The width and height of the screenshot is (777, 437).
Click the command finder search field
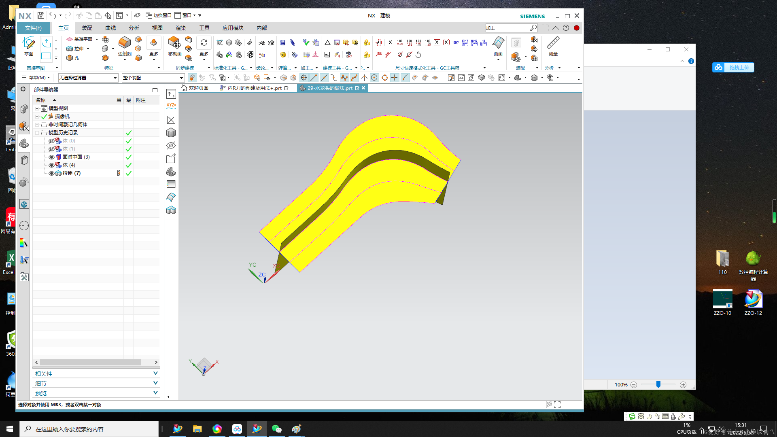(507, 28)
